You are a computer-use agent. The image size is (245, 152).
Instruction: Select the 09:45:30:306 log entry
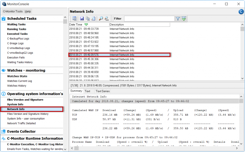[119, 59]
